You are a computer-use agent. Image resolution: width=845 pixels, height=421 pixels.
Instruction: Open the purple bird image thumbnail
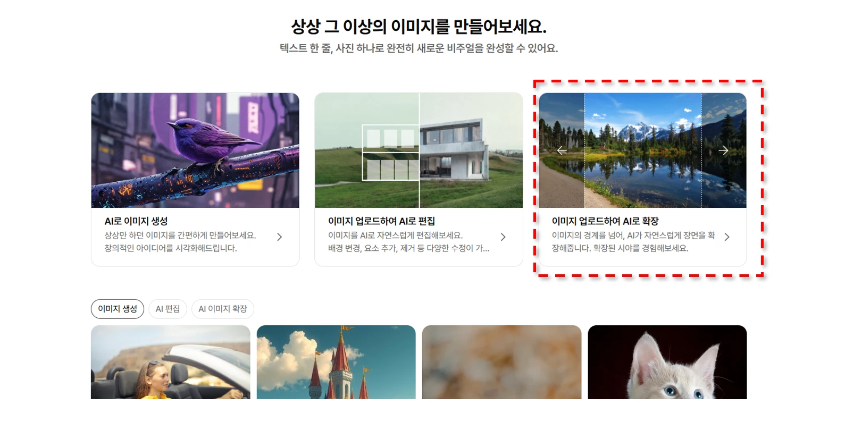(195, 150)
